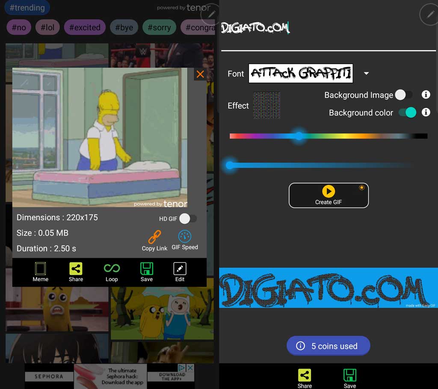The width and height of the screenshot is (438, 389).
Task: Select the #sorry tag
Action: coord(159,27)
